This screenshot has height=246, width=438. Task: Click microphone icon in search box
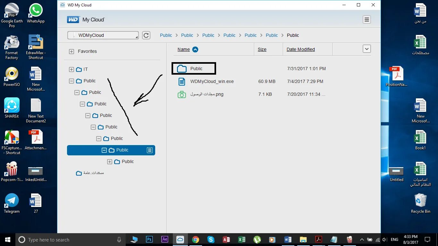tap(119, 240)
